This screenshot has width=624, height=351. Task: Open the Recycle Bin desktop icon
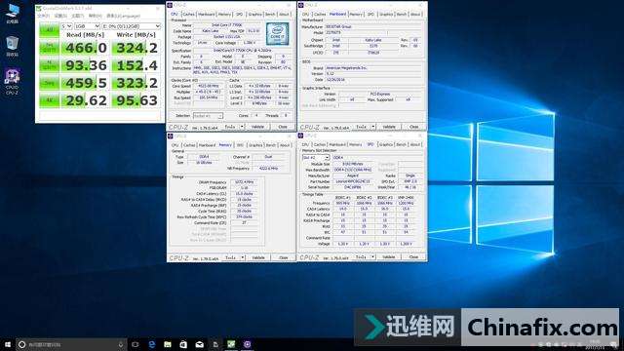click(x=13, y=46)
